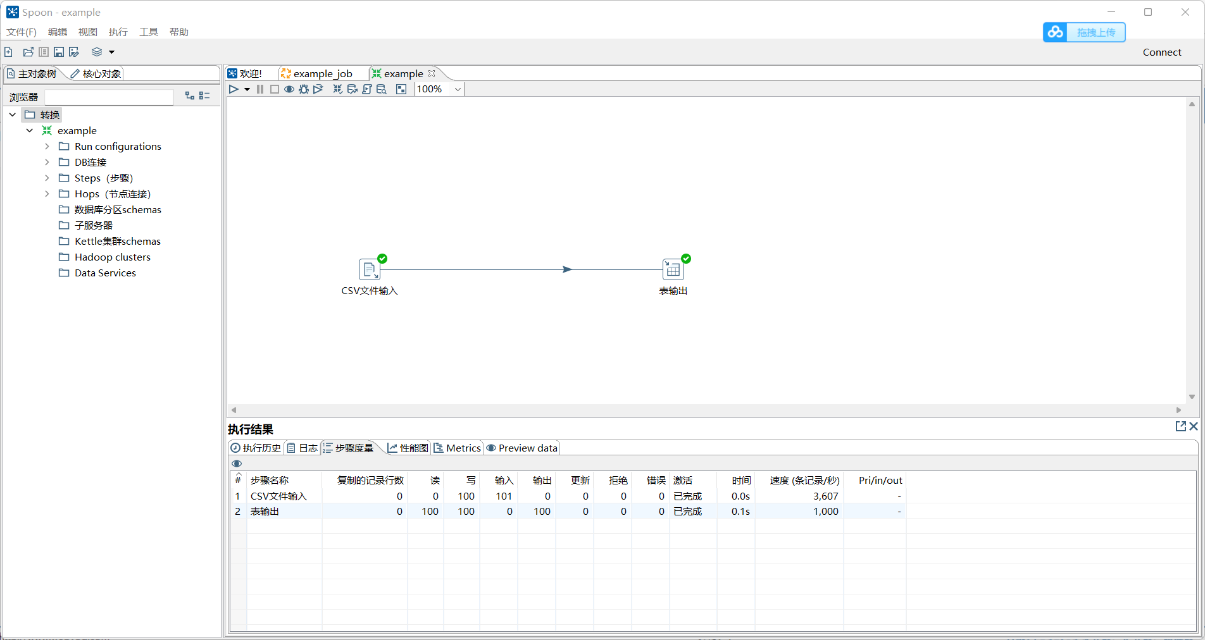Select the 子服务器 tree item

pyautogui.click(x=94, y=225)
